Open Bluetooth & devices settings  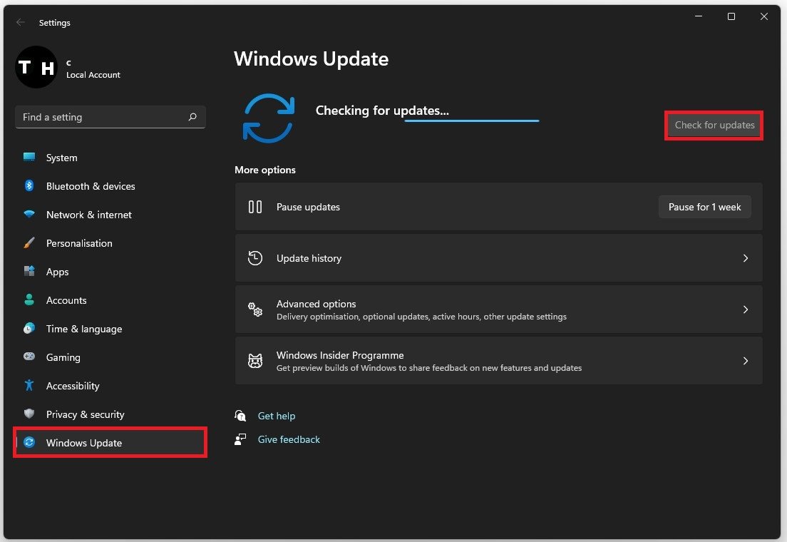point(110,186)
